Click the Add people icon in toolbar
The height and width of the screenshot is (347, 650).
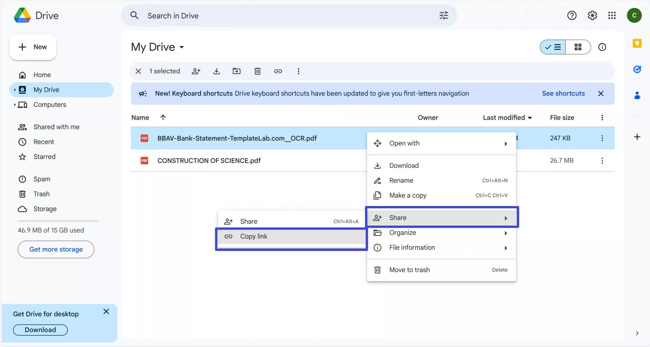196,71
